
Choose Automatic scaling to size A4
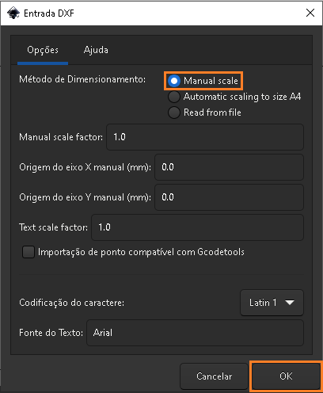point(174,97)
